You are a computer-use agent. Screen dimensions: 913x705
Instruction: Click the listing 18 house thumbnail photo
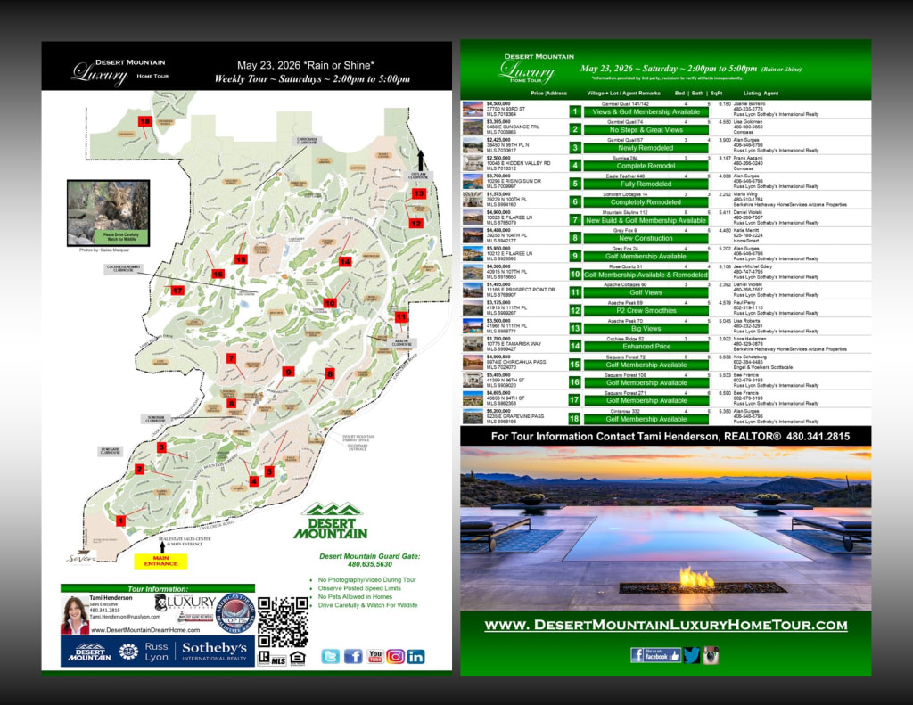(x=473, y=416)
